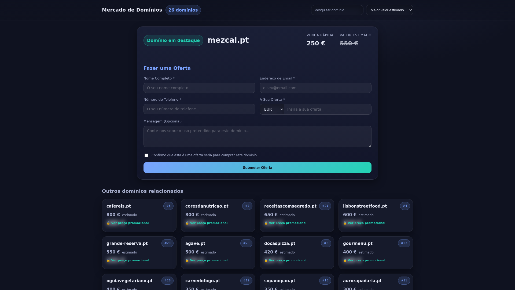The image size is (515, 290).
Task: Click the '650 €' price on receitascomsegredo.pt card
Action: pyautogui.click(x=271, y=215)
